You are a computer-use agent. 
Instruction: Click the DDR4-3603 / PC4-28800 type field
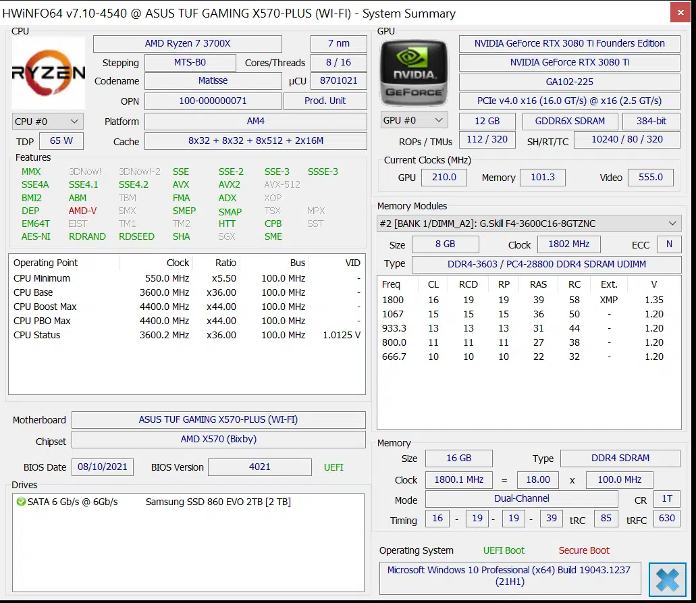tap(546, 265)
